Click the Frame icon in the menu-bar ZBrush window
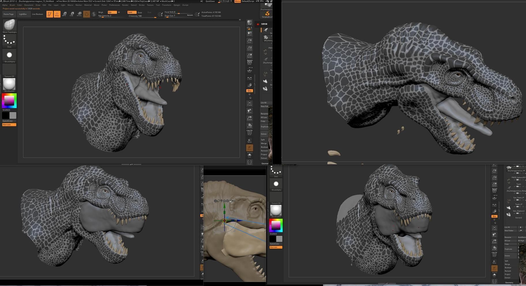Screen dimensions: 526x286 pyautogui.click(x=249, y=104)
